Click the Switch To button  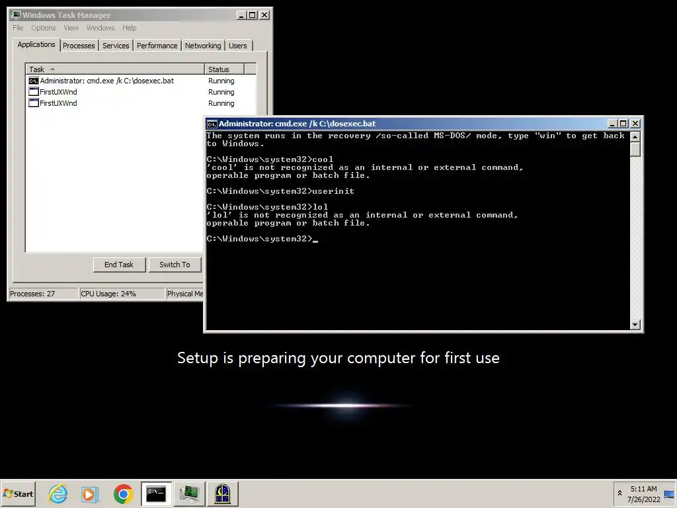coord(175,265)
